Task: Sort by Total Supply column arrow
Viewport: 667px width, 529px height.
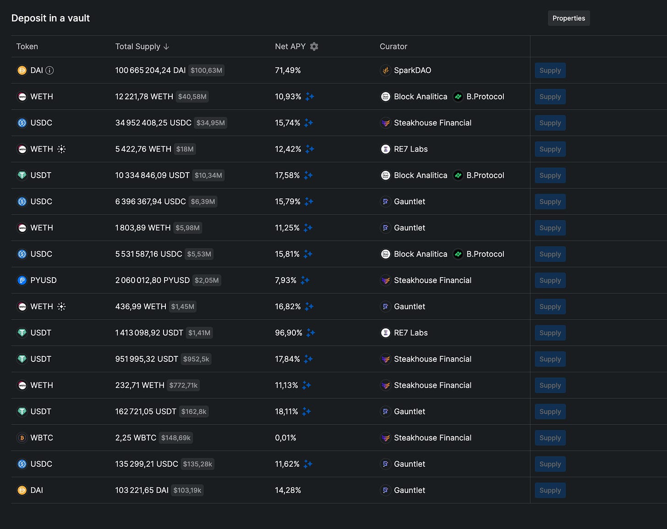Action: click(166, 46)
